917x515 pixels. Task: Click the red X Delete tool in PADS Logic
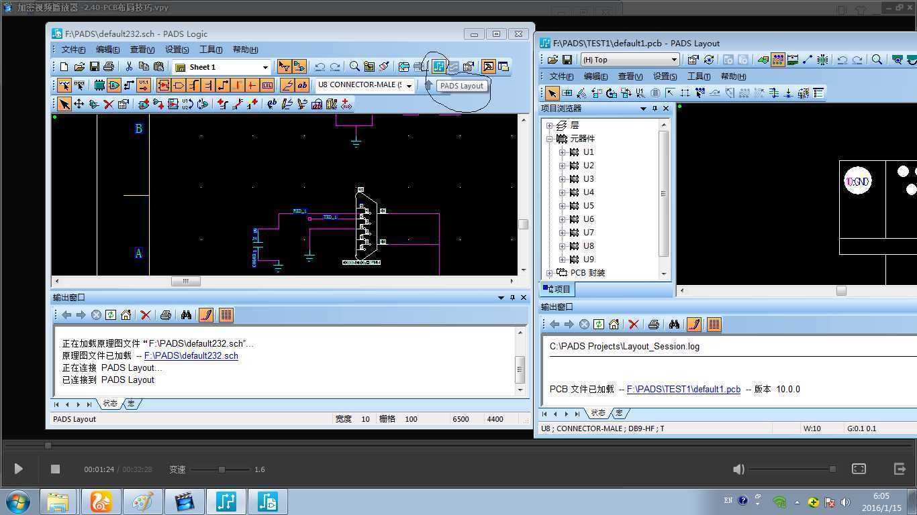click(108, 104)
